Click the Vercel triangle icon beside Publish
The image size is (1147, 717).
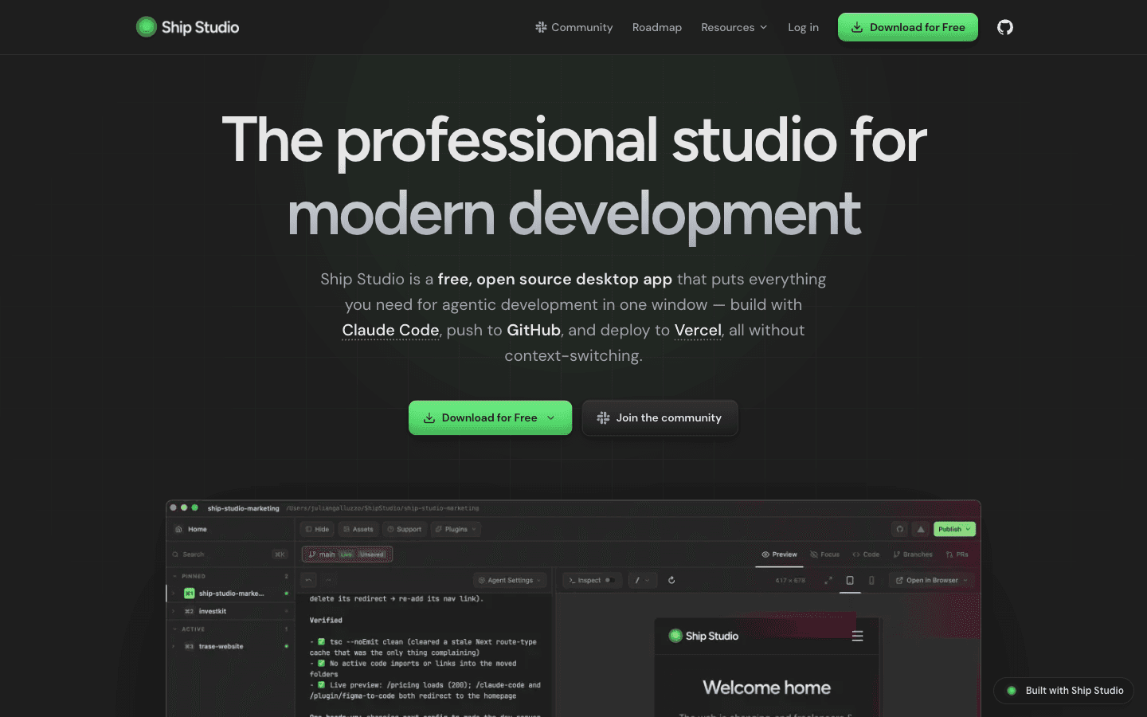click(921, 529)
